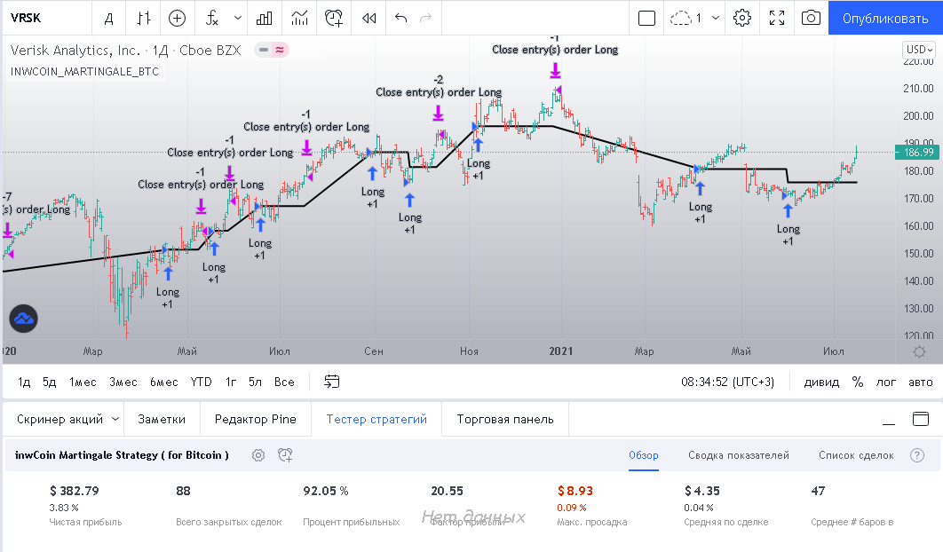The height and width of the screenshot is (552, 943).
Task: Toggle the log scale option
Action: 886,382
